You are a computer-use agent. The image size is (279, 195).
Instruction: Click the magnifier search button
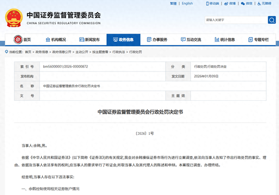pyautogui.click(x=272, y=20)
